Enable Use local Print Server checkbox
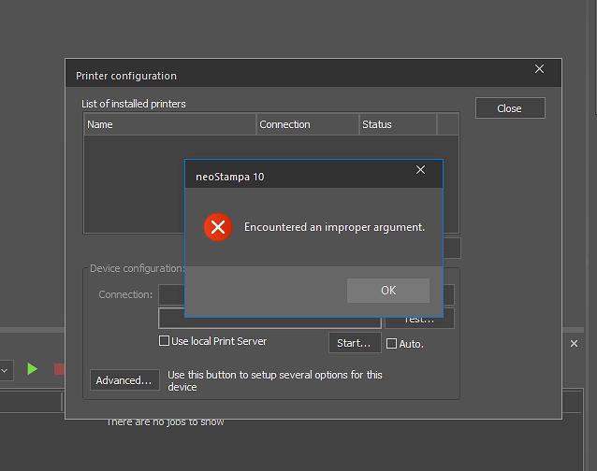597x471 pixels. tap(164, 340)
